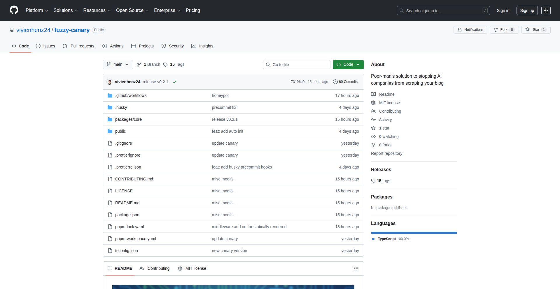Click the tag icon beside 15 Tags
Viewport: 560px width, 289px height.
pyautogui.click(x=165, y=65)
